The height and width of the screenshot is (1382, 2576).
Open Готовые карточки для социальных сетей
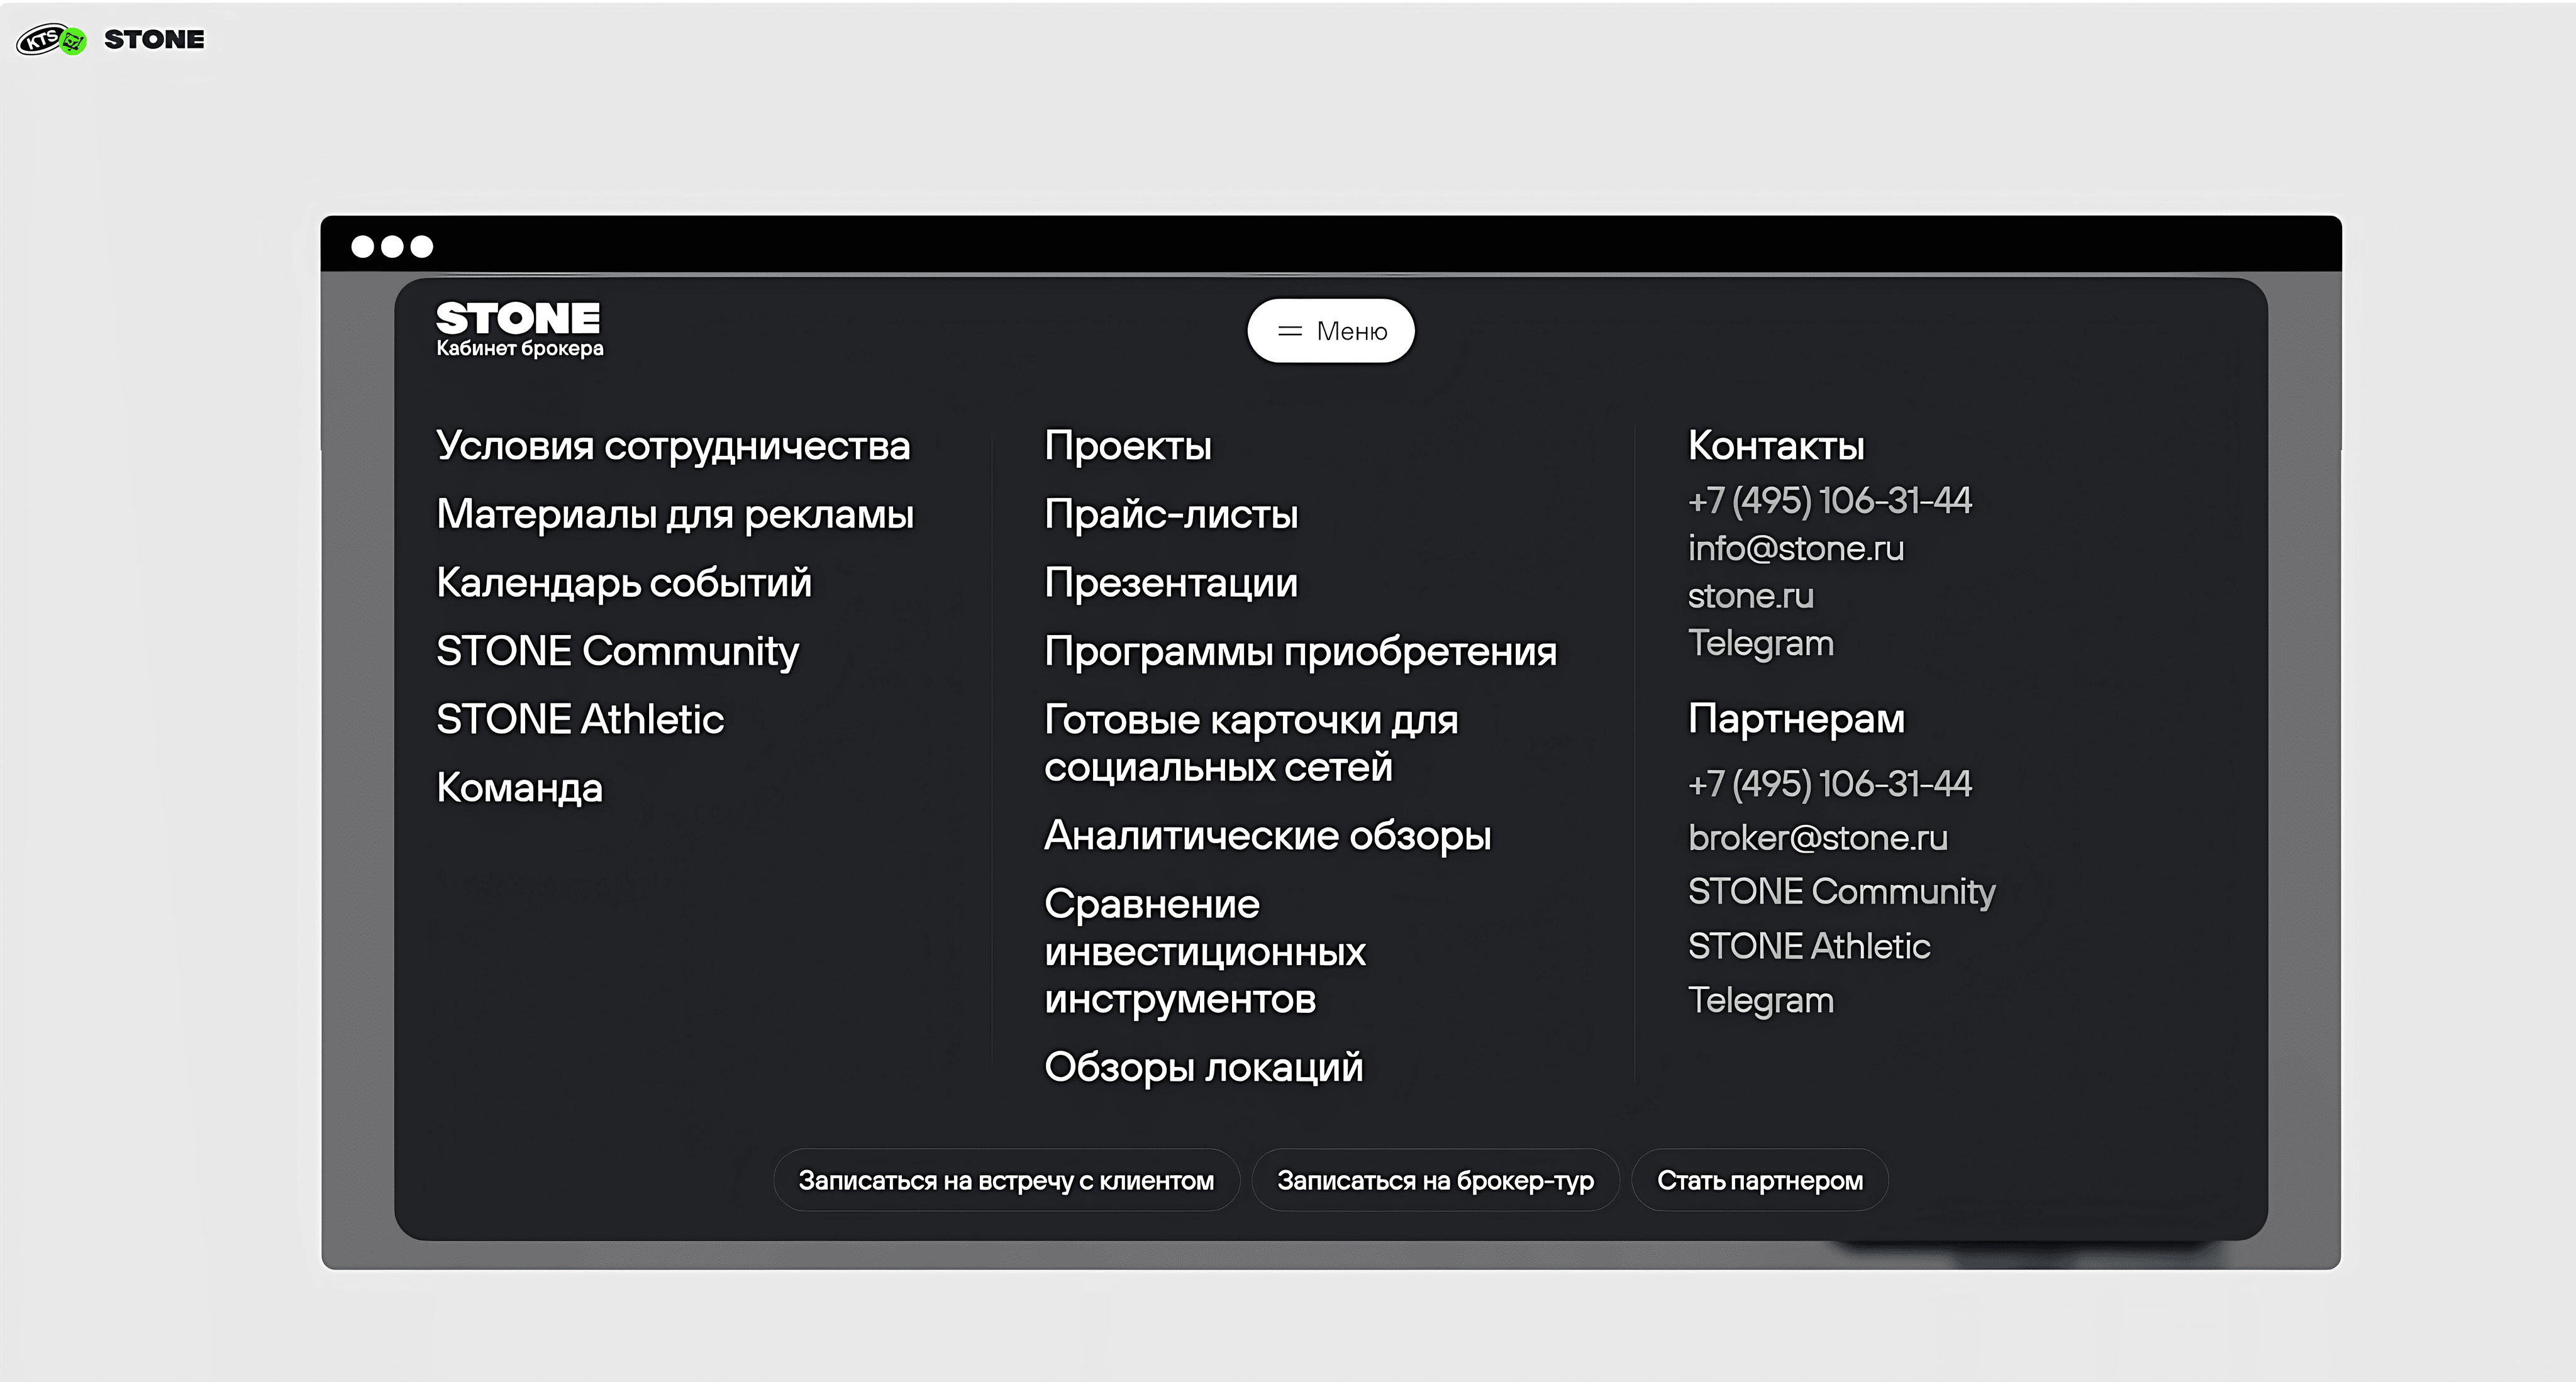tap(1250, 743)
